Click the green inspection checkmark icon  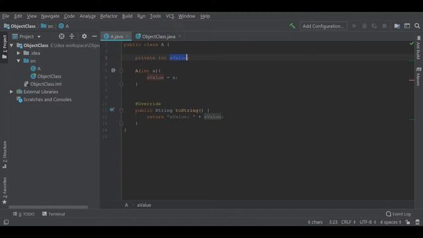click(411, 44)
